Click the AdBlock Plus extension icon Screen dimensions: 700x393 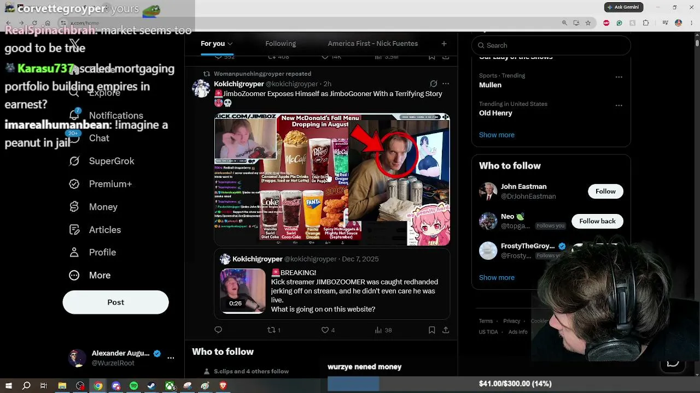click(x=606, y=23)
